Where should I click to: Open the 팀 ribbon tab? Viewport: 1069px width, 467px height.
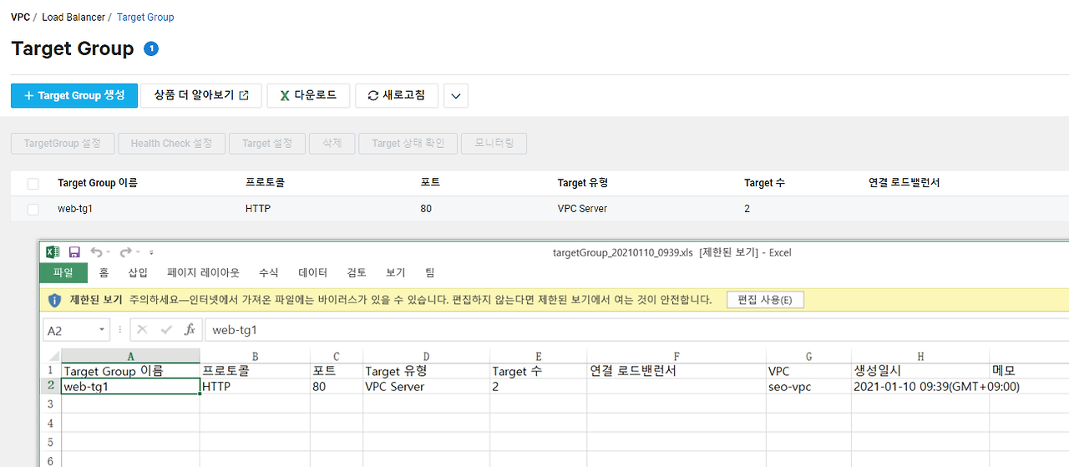click(430, 273)
